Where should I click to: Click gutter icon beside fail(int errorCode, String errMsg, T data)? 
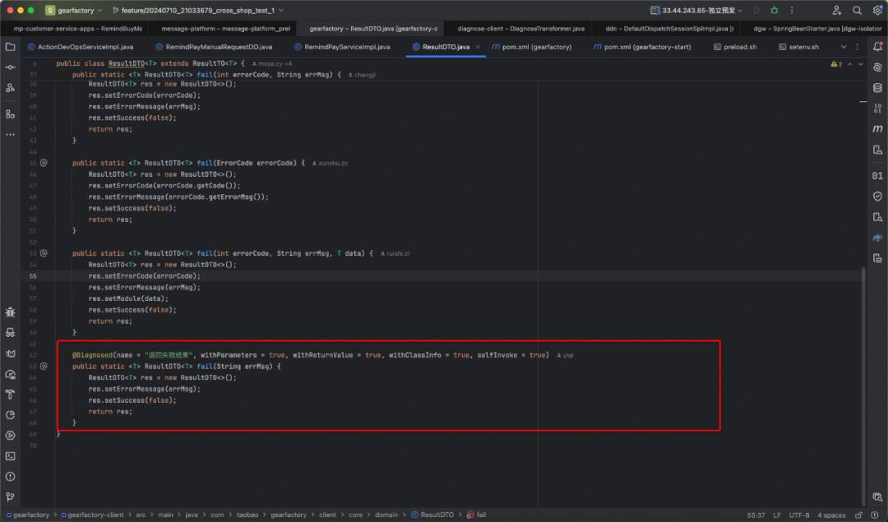click(x=44, y=253)
